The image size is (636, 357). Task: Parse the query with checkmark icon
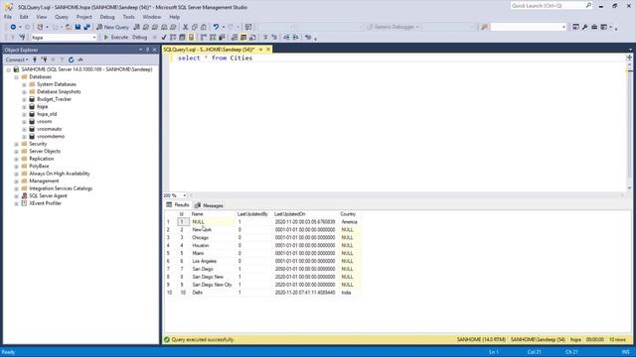pyautogui.click(x=163, y=38)
